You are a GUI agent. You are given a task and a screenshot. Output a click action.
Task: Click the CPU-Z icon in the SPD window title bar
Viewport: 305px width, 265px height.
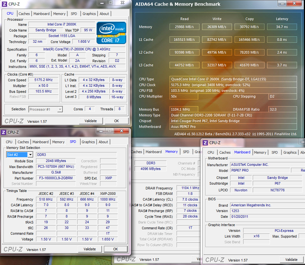[x=4, y=132]
